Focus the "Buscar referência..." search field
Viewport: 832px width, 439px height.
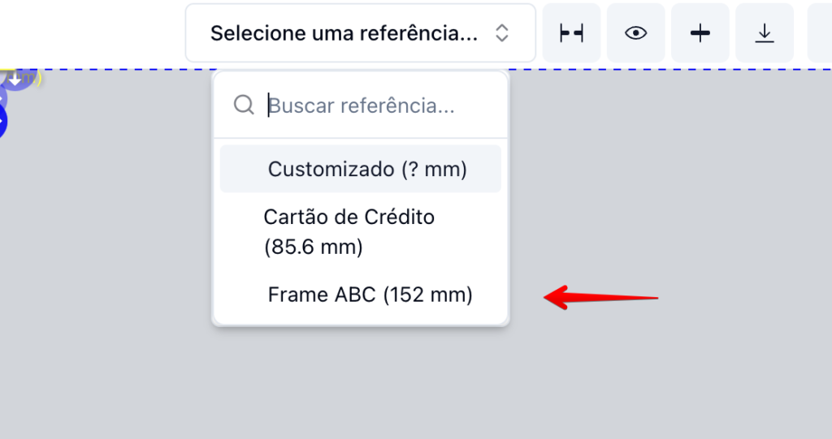click(374, 105)
